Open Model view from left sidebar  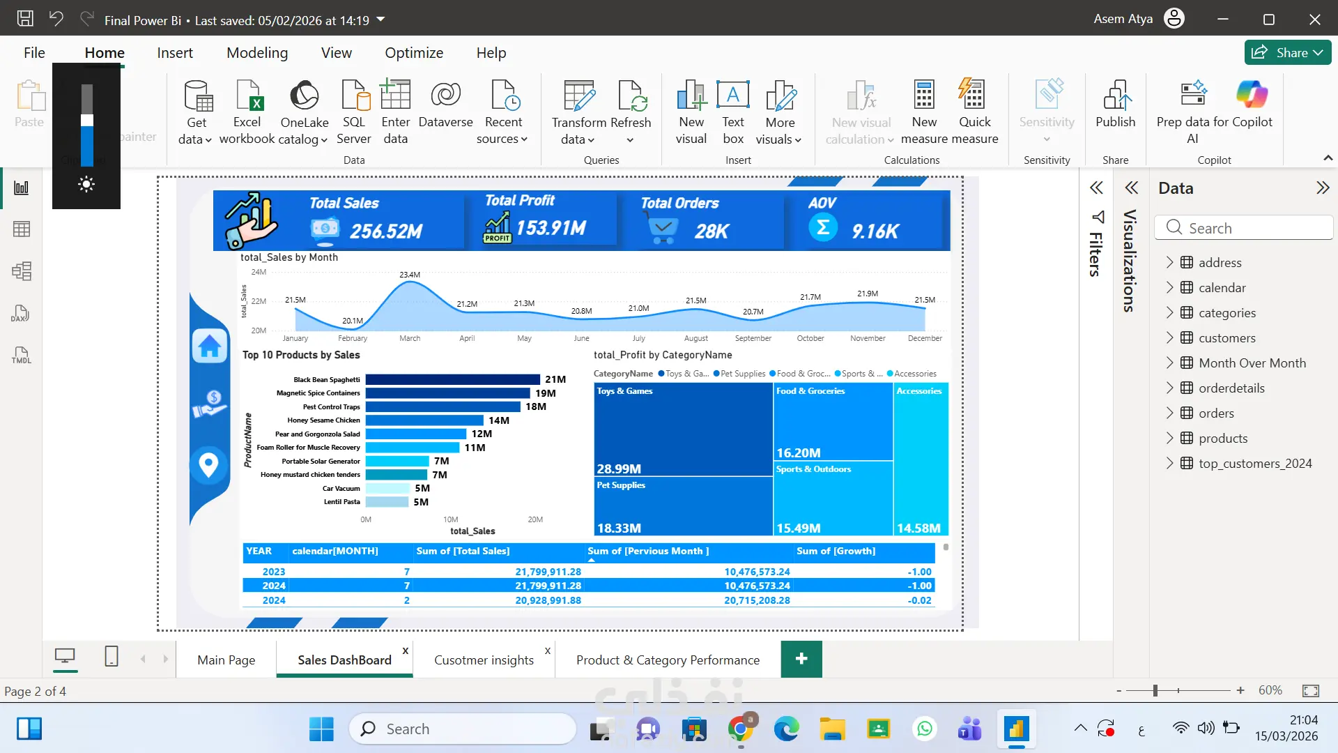pos(22,271)
